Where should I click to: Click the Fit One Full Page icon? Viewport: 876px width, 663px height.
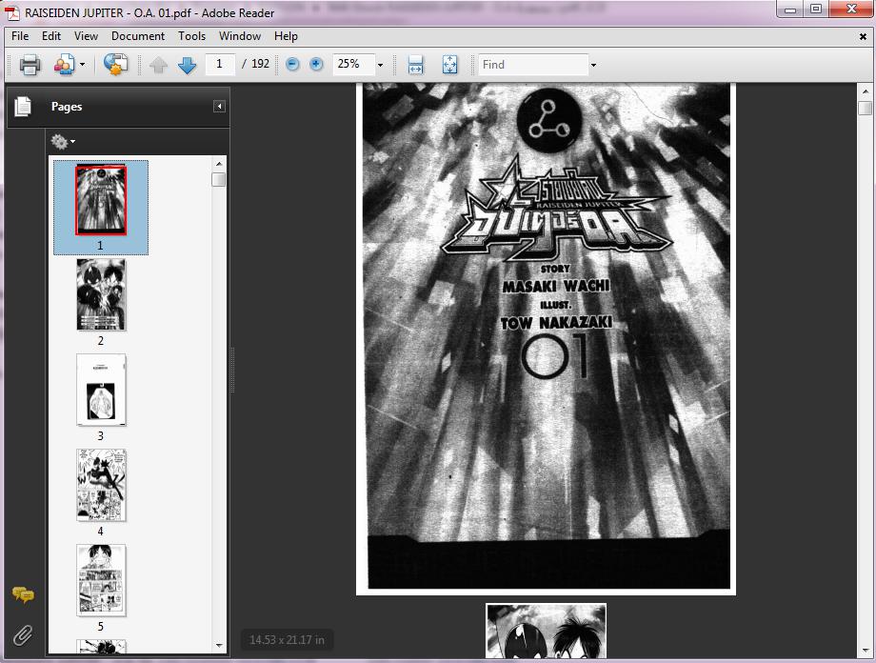(x=449, y=65)
